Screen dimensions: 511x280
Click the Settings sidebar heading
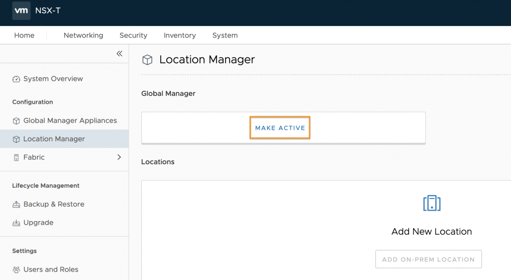point(24,251)
